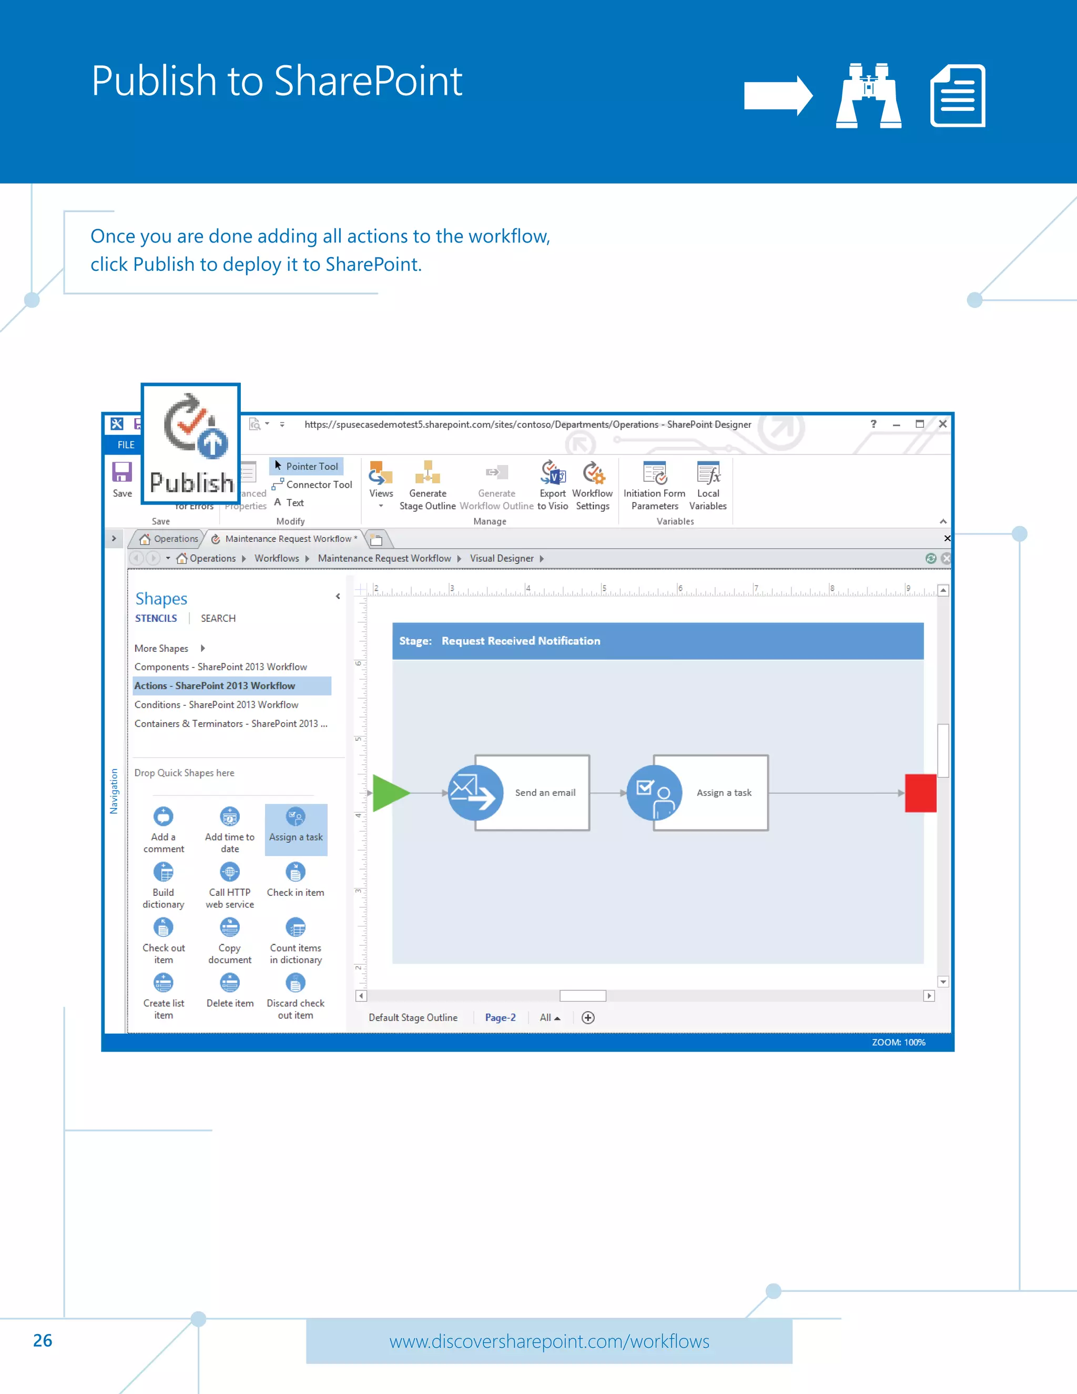
Task: Open the FILE tab
Action: click(x=126, y=445)
